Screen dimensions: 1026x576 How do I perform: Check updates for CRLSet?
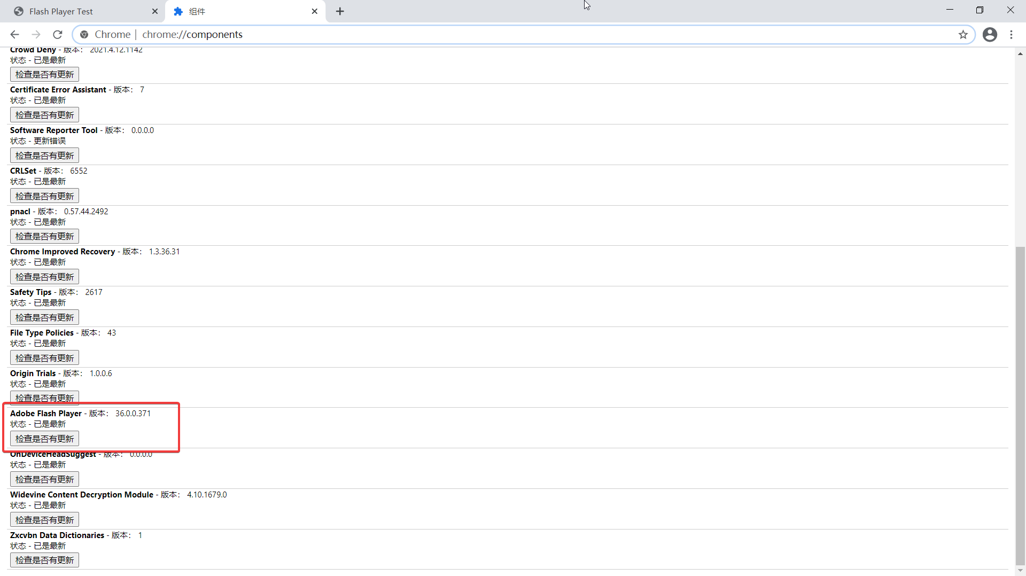point(44,196)
